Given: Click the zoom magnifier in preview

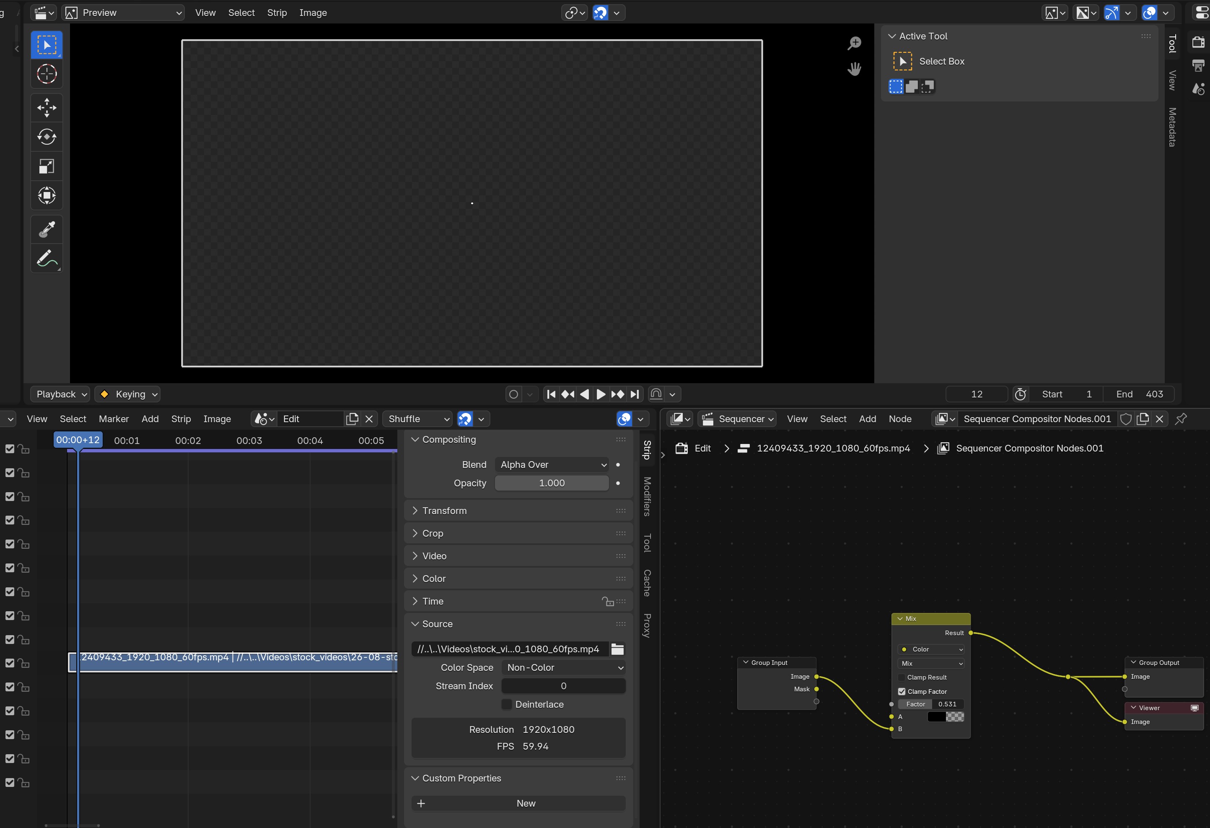Looking at the screenshot, I should point(855,43).
